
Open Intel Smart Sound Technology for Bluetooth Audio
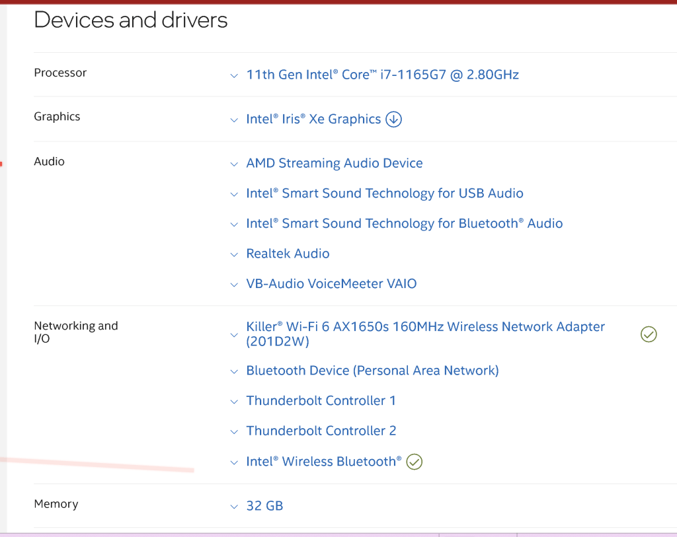click(405, 224)
